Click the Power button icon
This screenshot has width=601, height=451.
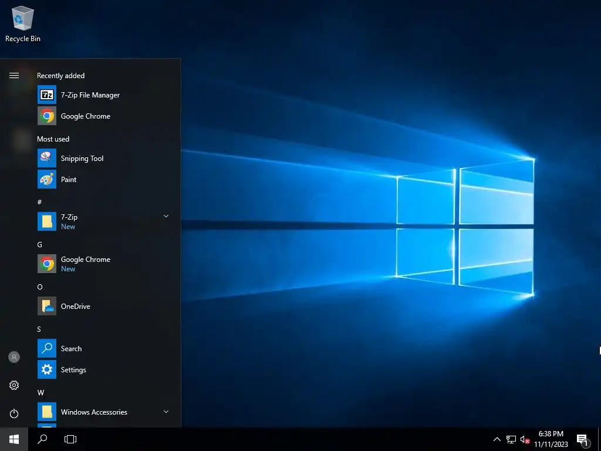[14, 413]
